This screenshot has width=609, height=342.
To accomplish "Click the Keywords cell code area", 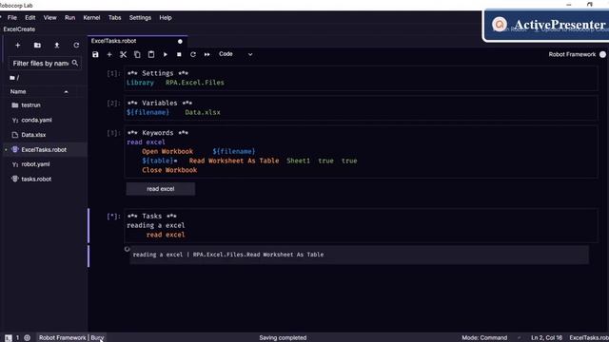I will pos(362,152).
